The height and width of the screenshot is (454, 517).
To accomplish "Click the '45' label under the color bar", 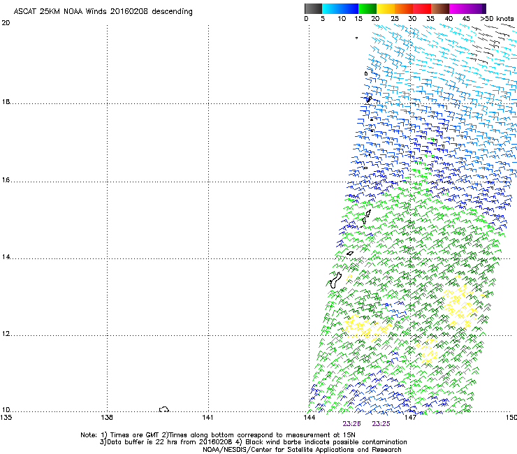I will tap(466, 19).
